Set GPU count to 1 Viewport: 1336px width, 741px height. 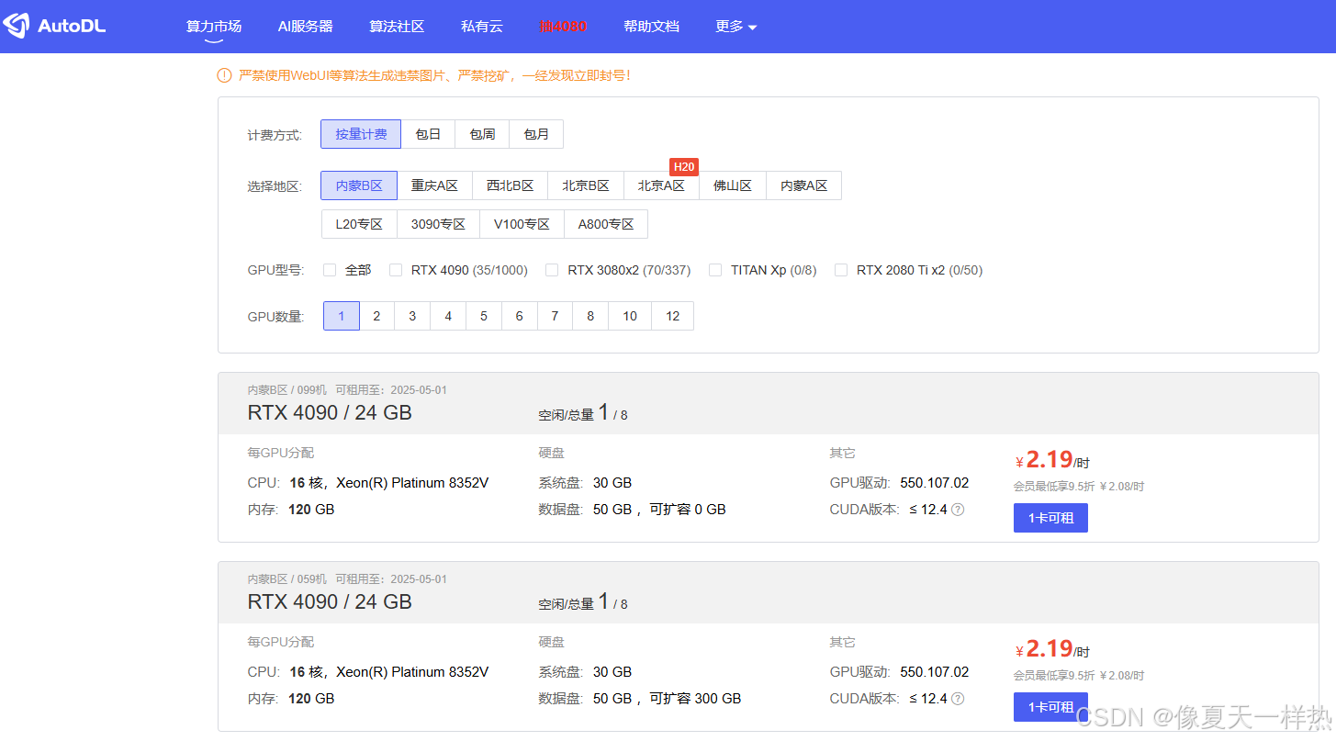pyautogui.click(x=342, y=316)
